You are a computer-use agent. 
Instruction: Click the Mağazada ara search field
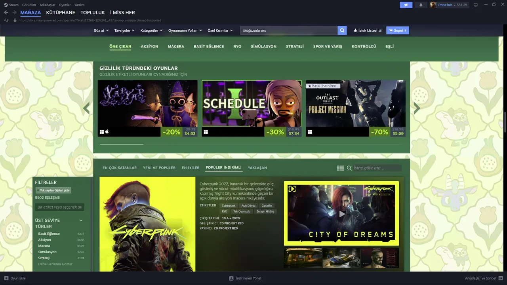click(289, 30)
